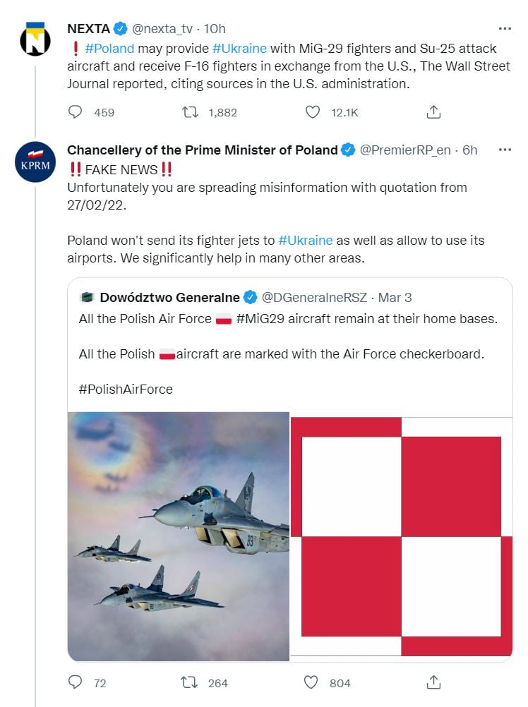This screenshot has width=528, height=707.
Task: View the MiG-29 jets photo
Action: [179, 536]
